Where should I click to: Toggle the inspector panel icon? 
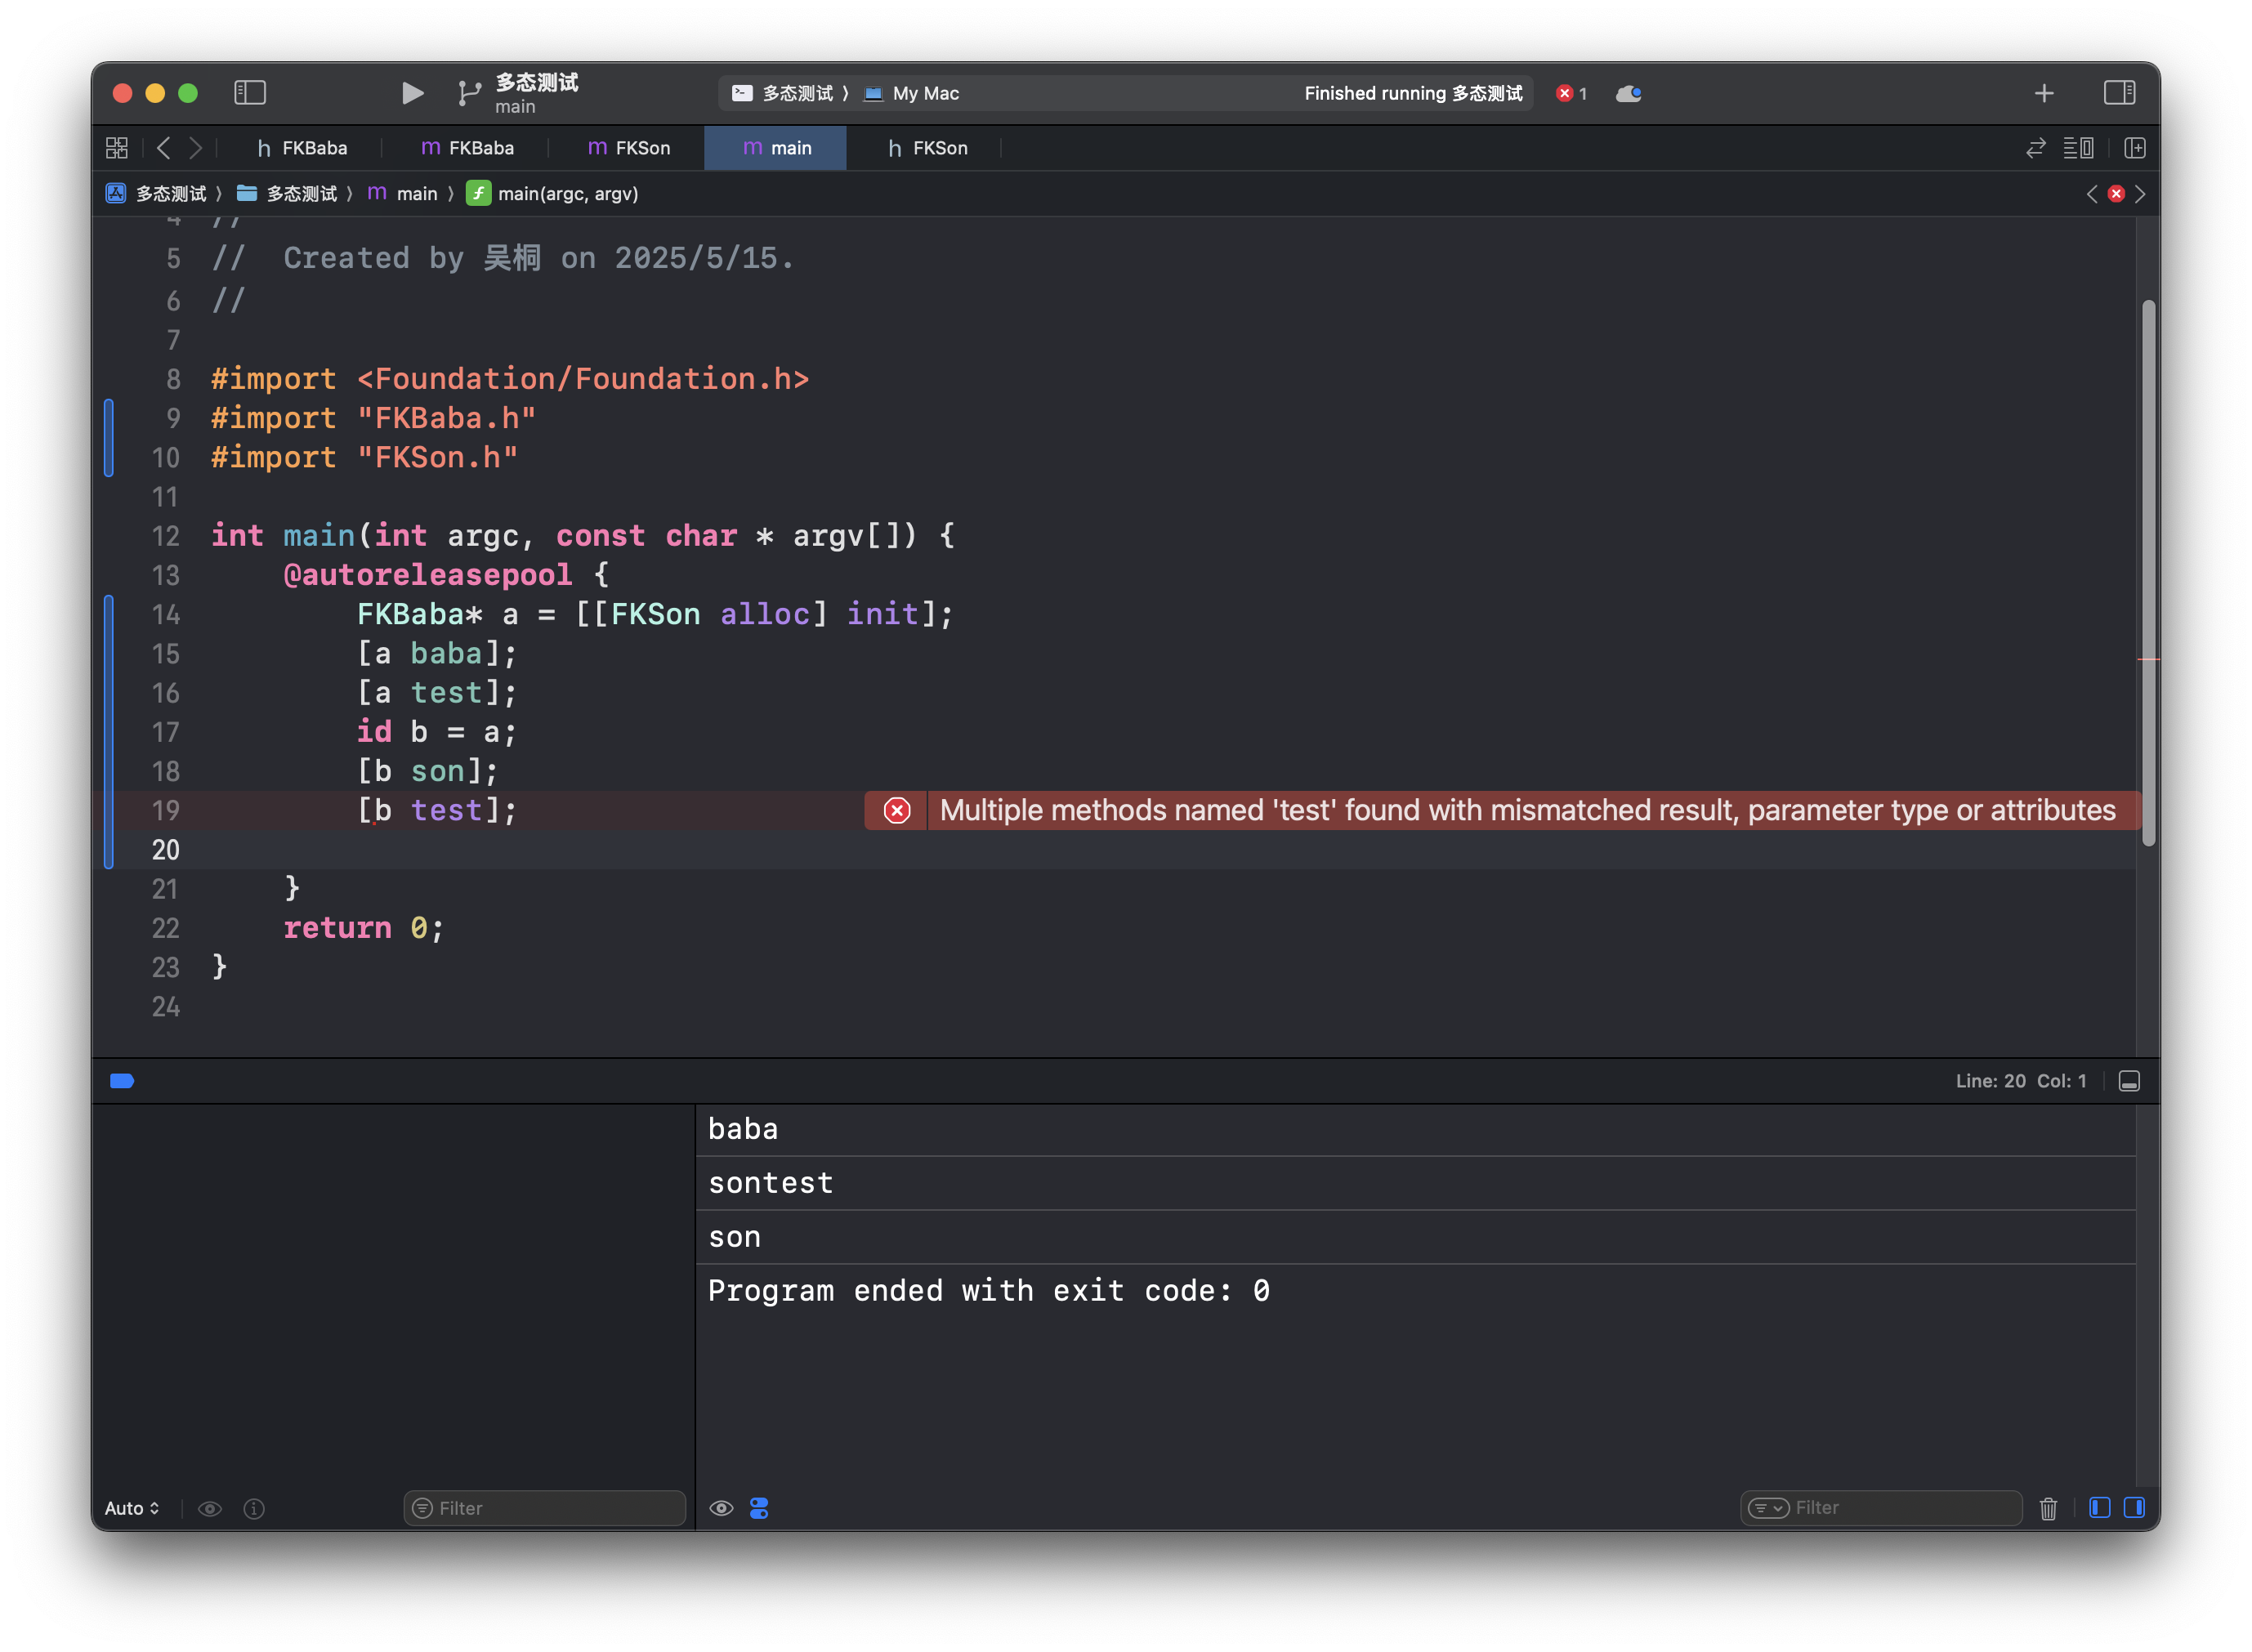[x=2119, y=93]
